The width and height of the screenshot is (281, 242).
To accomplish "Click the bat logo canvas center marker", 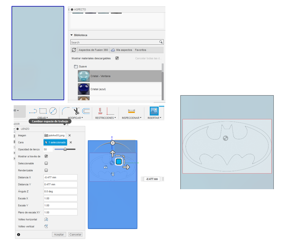I will pos(225,138).
